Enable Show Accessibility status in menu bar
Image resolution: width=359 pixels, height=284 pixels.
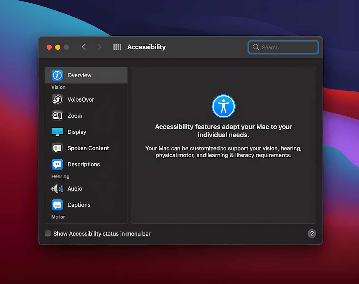48,234
